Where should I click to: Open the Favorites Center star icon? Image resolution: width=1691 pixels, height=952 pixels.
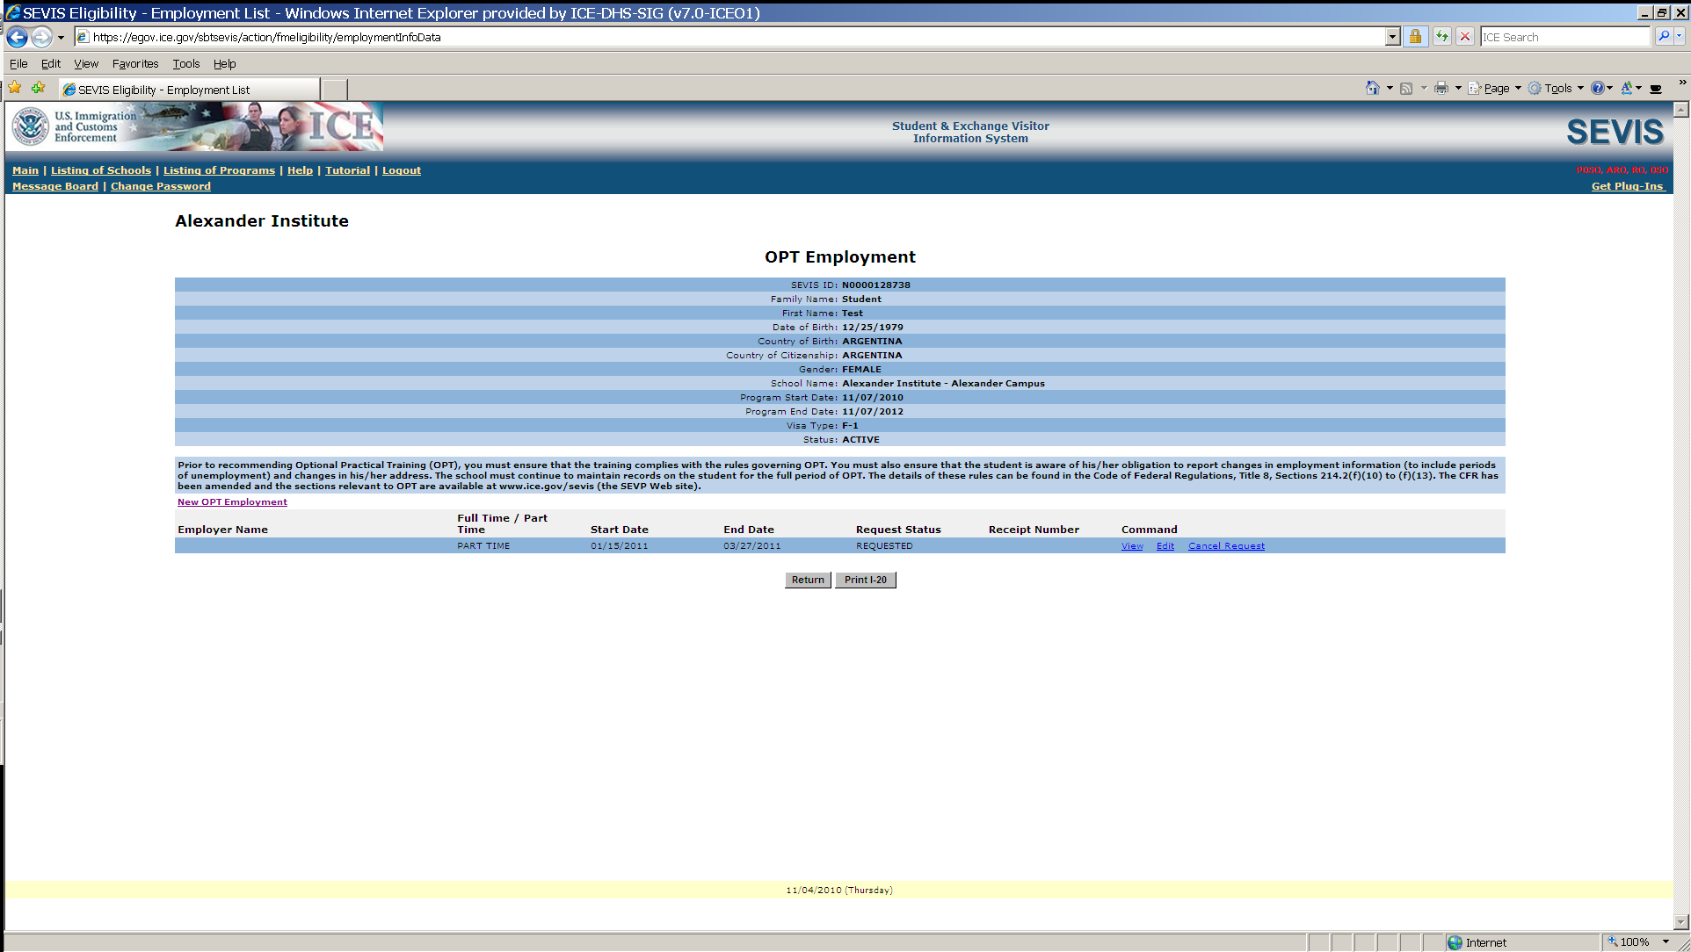[x=15, y=88]
